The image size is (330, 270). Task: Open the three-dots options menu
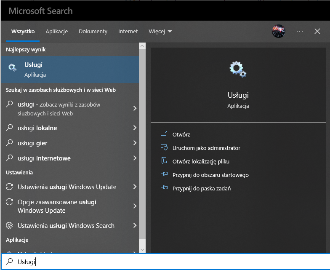point(300,31)
